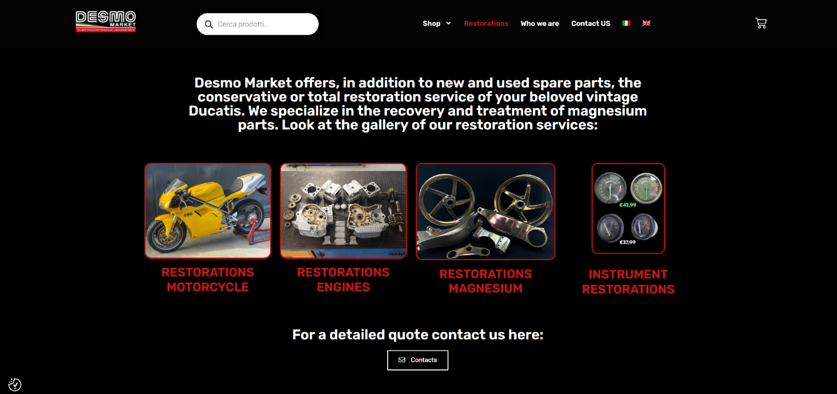The width and height of the screenshot is (837, 394).
Task: Open the Who we are page
Action: tap(540, 23)
